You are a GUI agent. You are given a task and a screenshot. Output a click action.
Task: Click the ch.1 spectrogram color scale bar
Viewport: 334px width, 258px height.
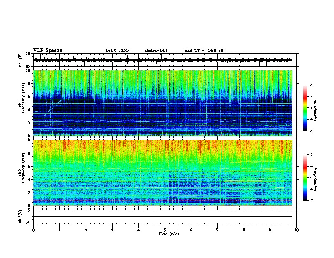(305, 108)
